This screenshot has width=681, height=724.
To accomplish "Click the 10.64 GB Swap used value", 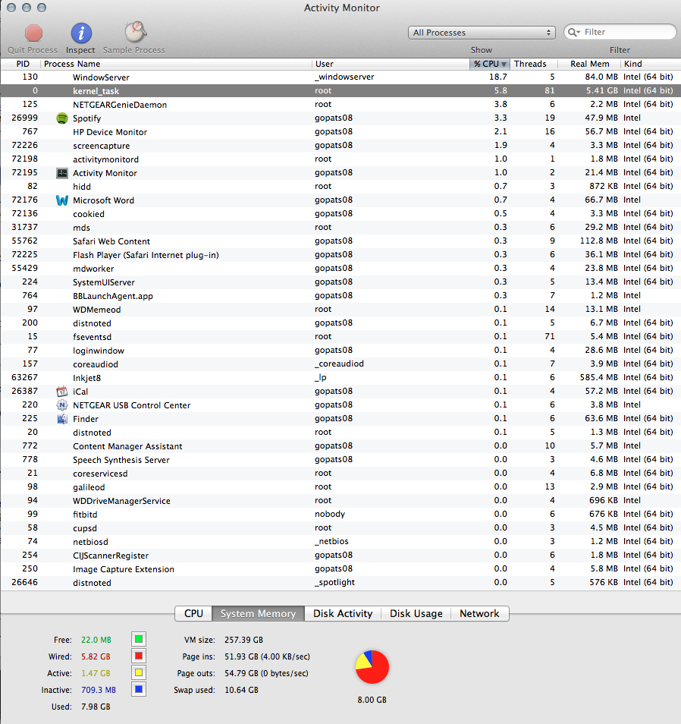I will coord(241,690).
